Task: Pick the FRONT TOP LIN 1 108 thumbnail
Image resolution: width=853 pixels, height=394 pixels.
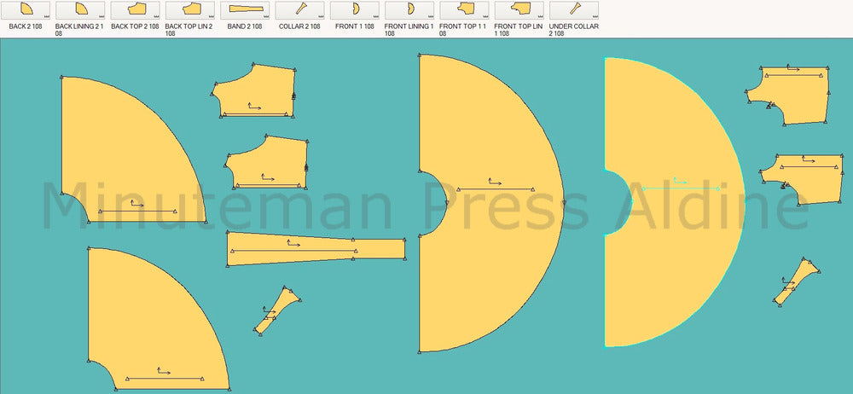Action: click(519, 10)
